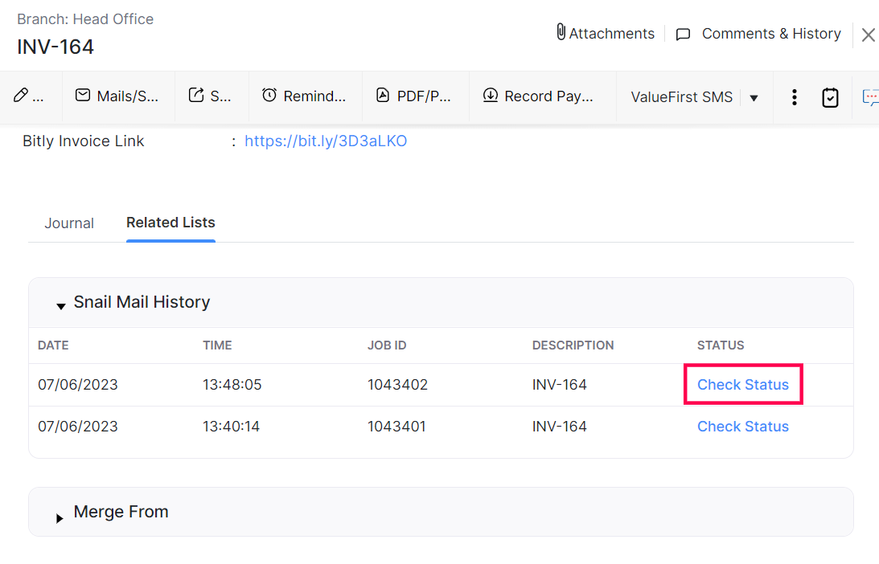Expand the Merge From section
879x564 pixels.
pos(60,517)
